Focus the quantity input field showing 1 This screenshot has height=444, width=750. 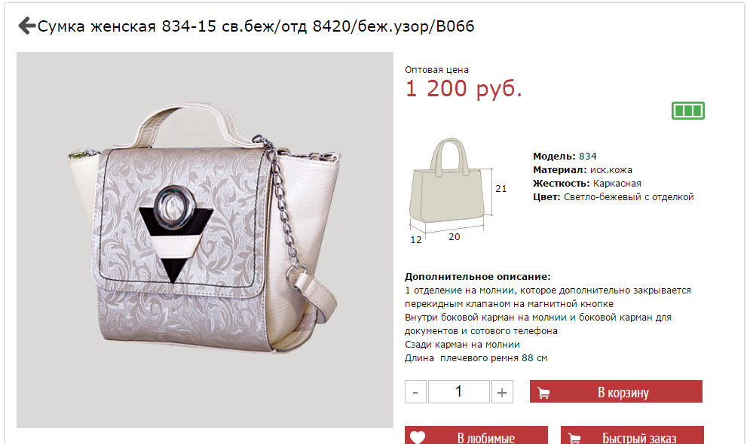tap(459, 392)
